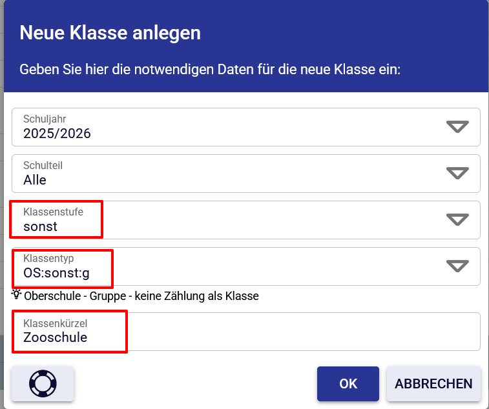Click the Schulteil field label
This screenshot has height=409, width=489.
coord(43,166)
